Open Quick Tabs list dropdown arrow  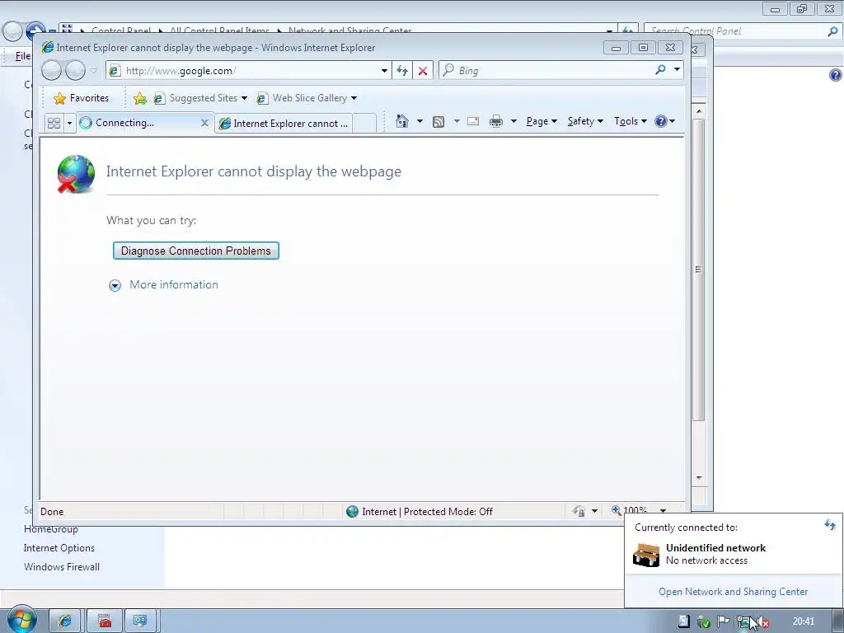[x=69, y=124]
